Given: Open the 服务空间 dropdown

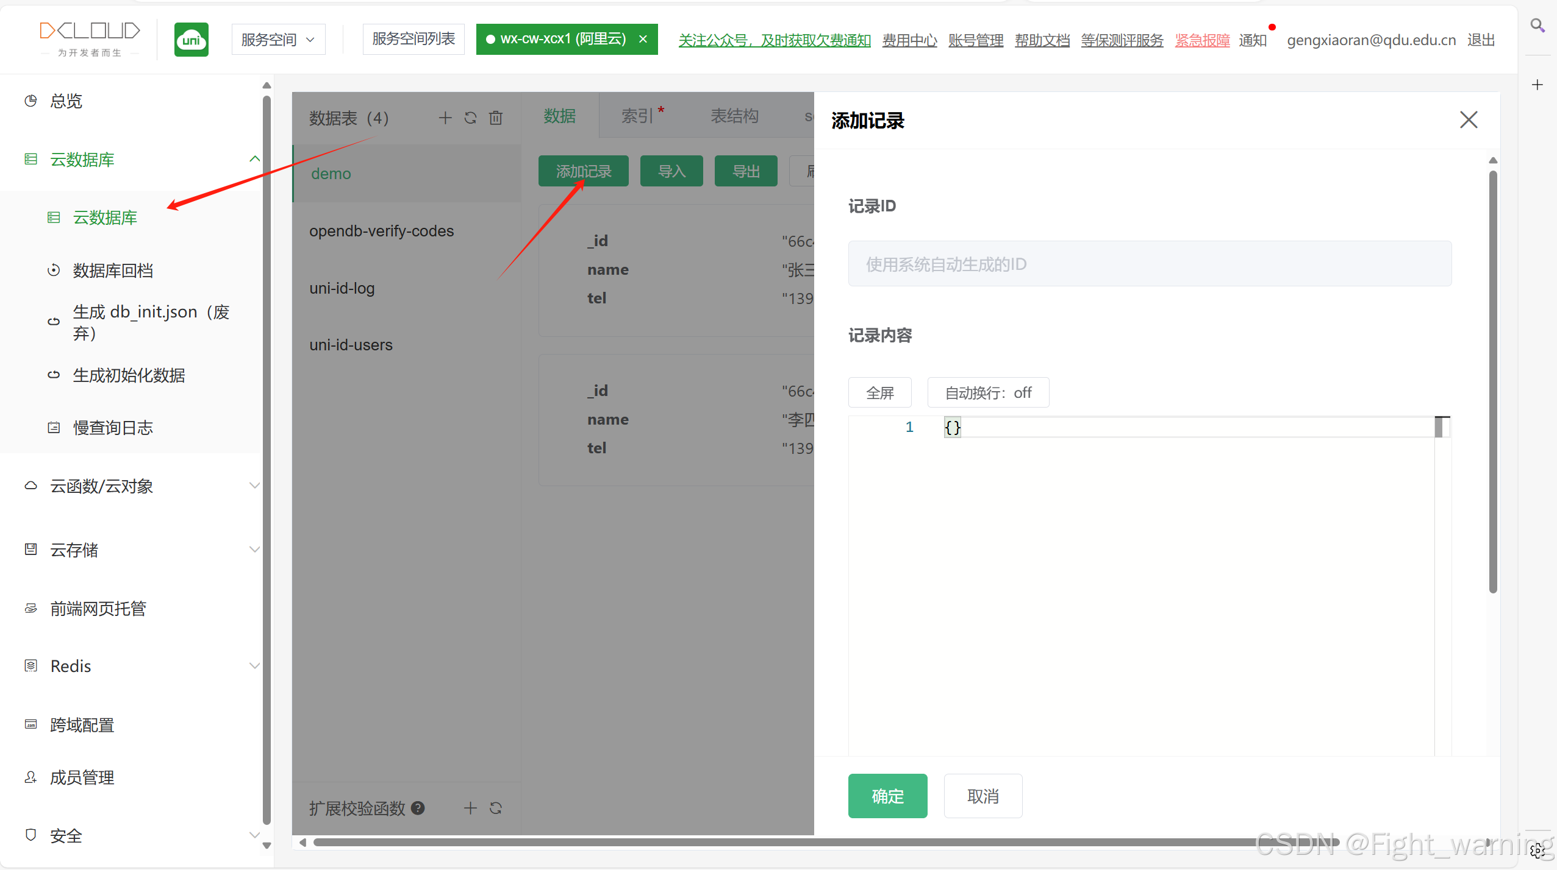Looking at the screenshot, I should [278, 40].
